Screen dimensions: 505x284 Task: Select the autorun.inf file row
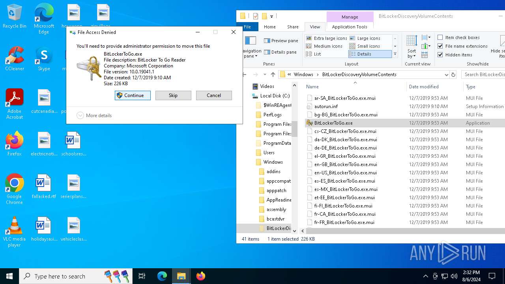tap(405, 106)
